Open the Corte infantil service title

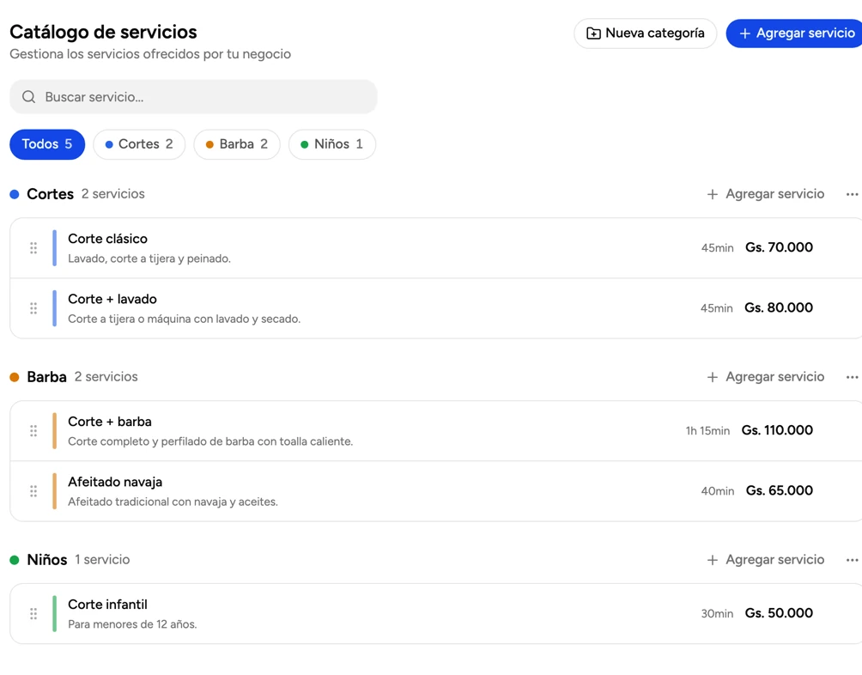[108, 605]
